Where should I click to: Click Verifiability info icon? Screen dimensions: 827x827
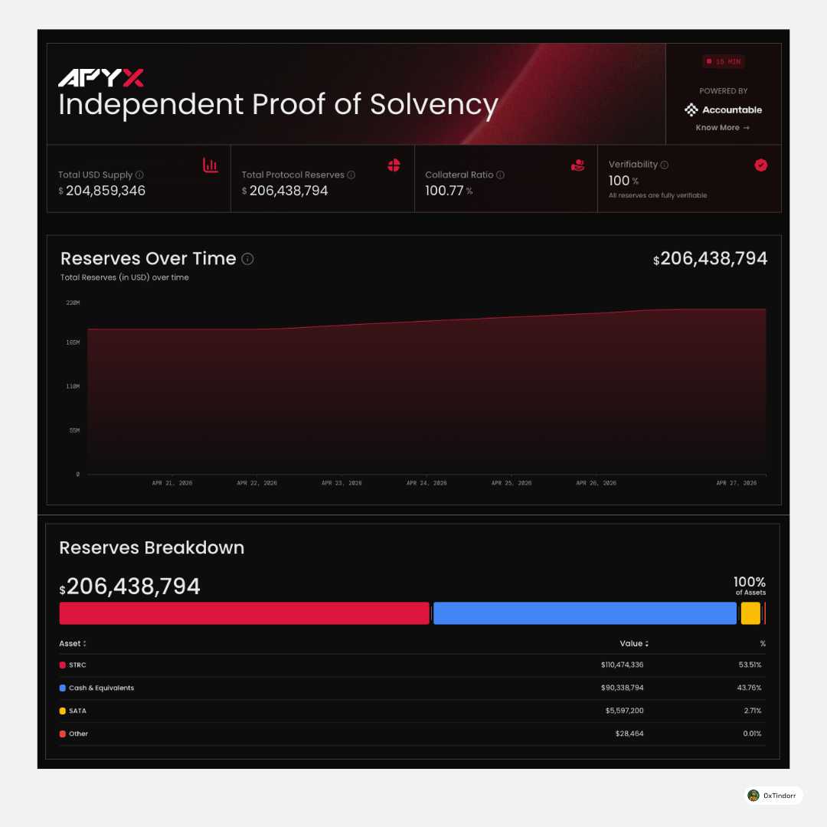pyautogui.click(x=665, y=165)
